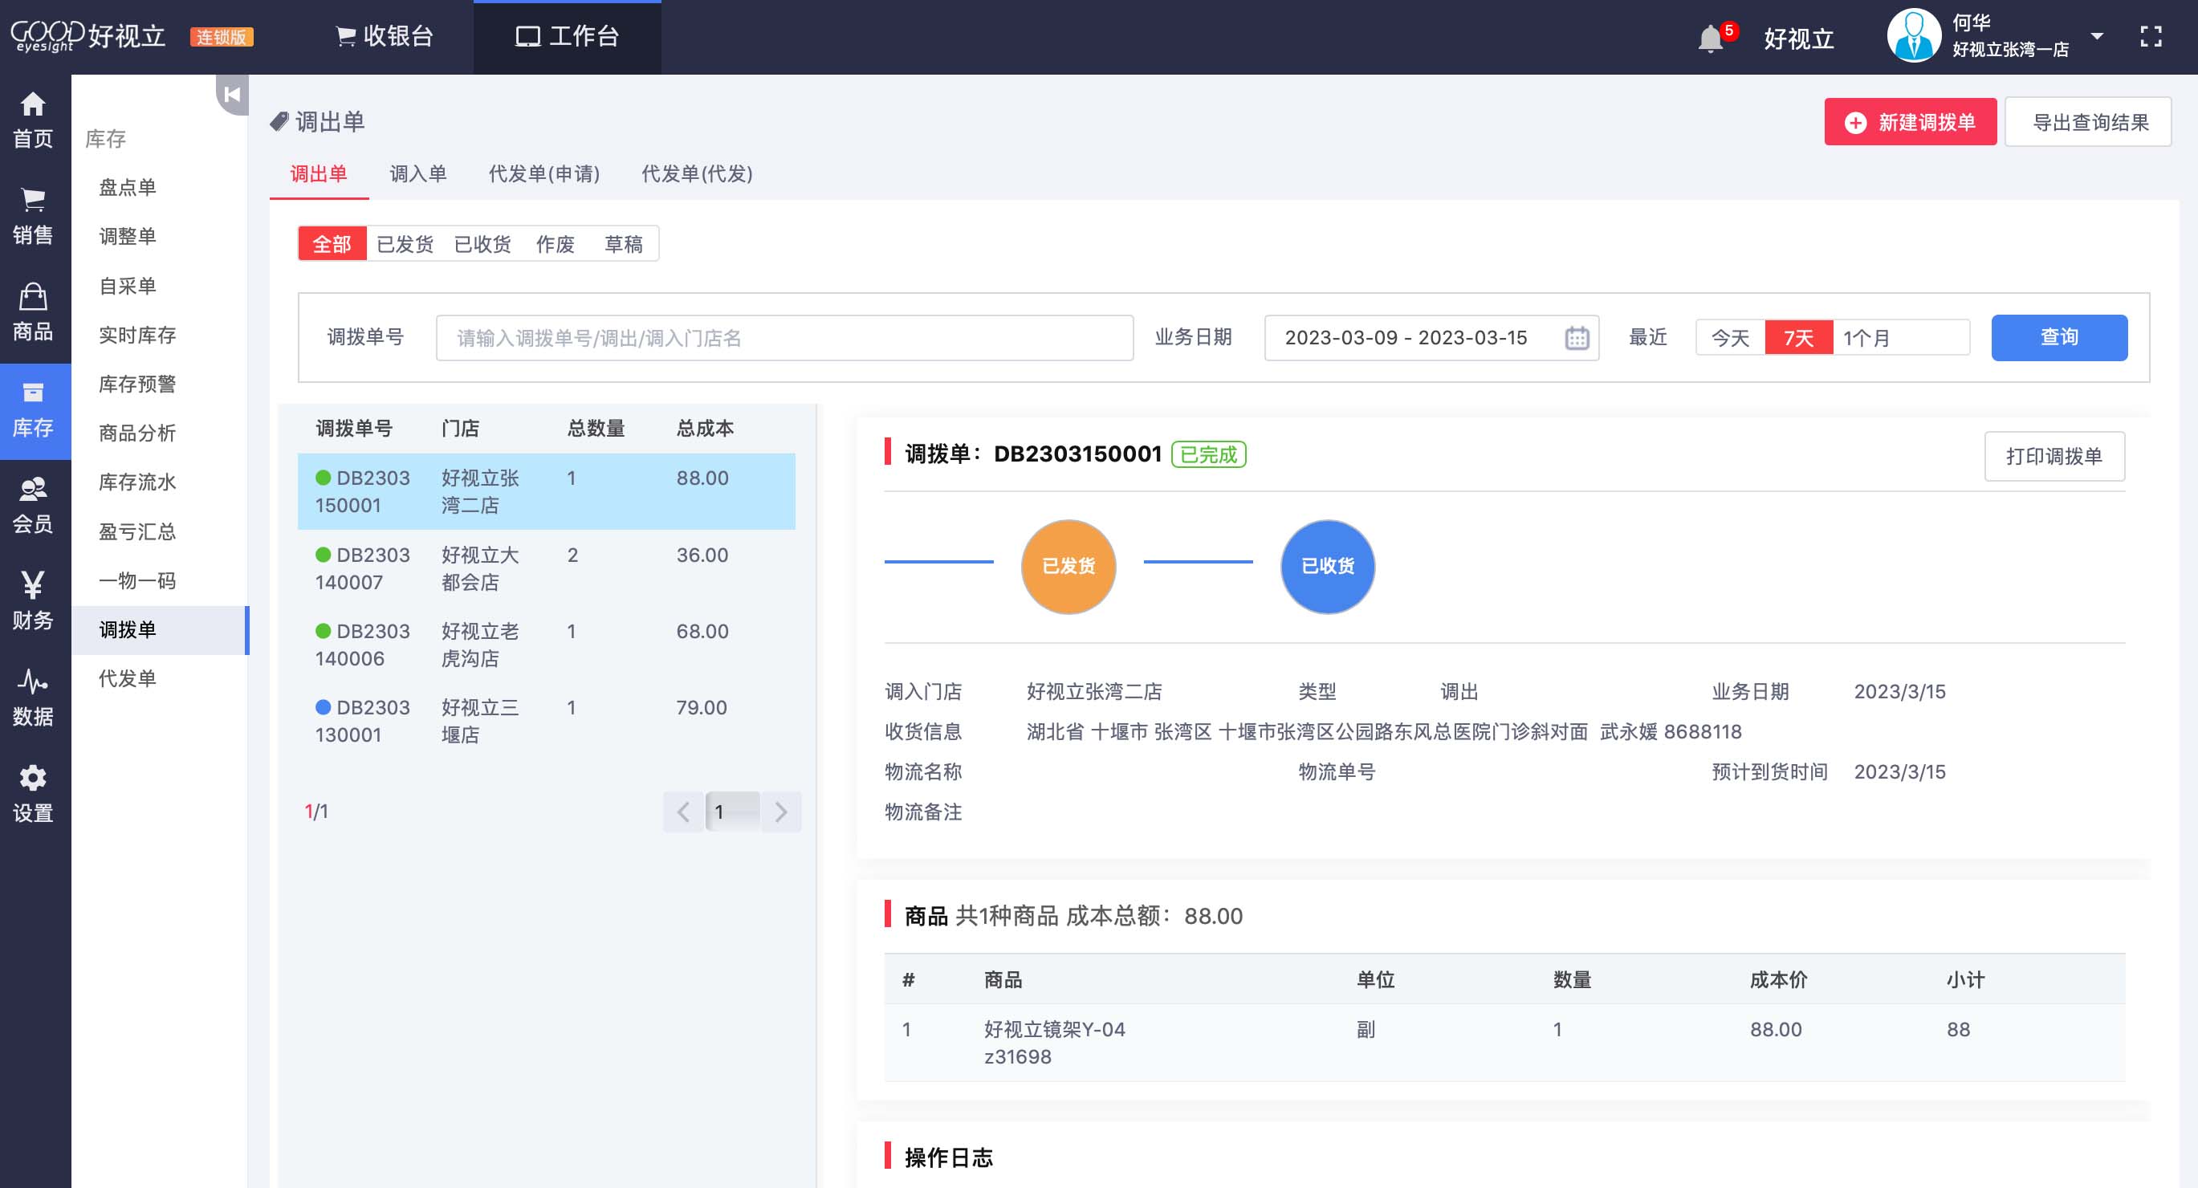This screenshot has height=1188, width=2198.
Task: Select 1个月 recent range
Action: pos(1867,338)
